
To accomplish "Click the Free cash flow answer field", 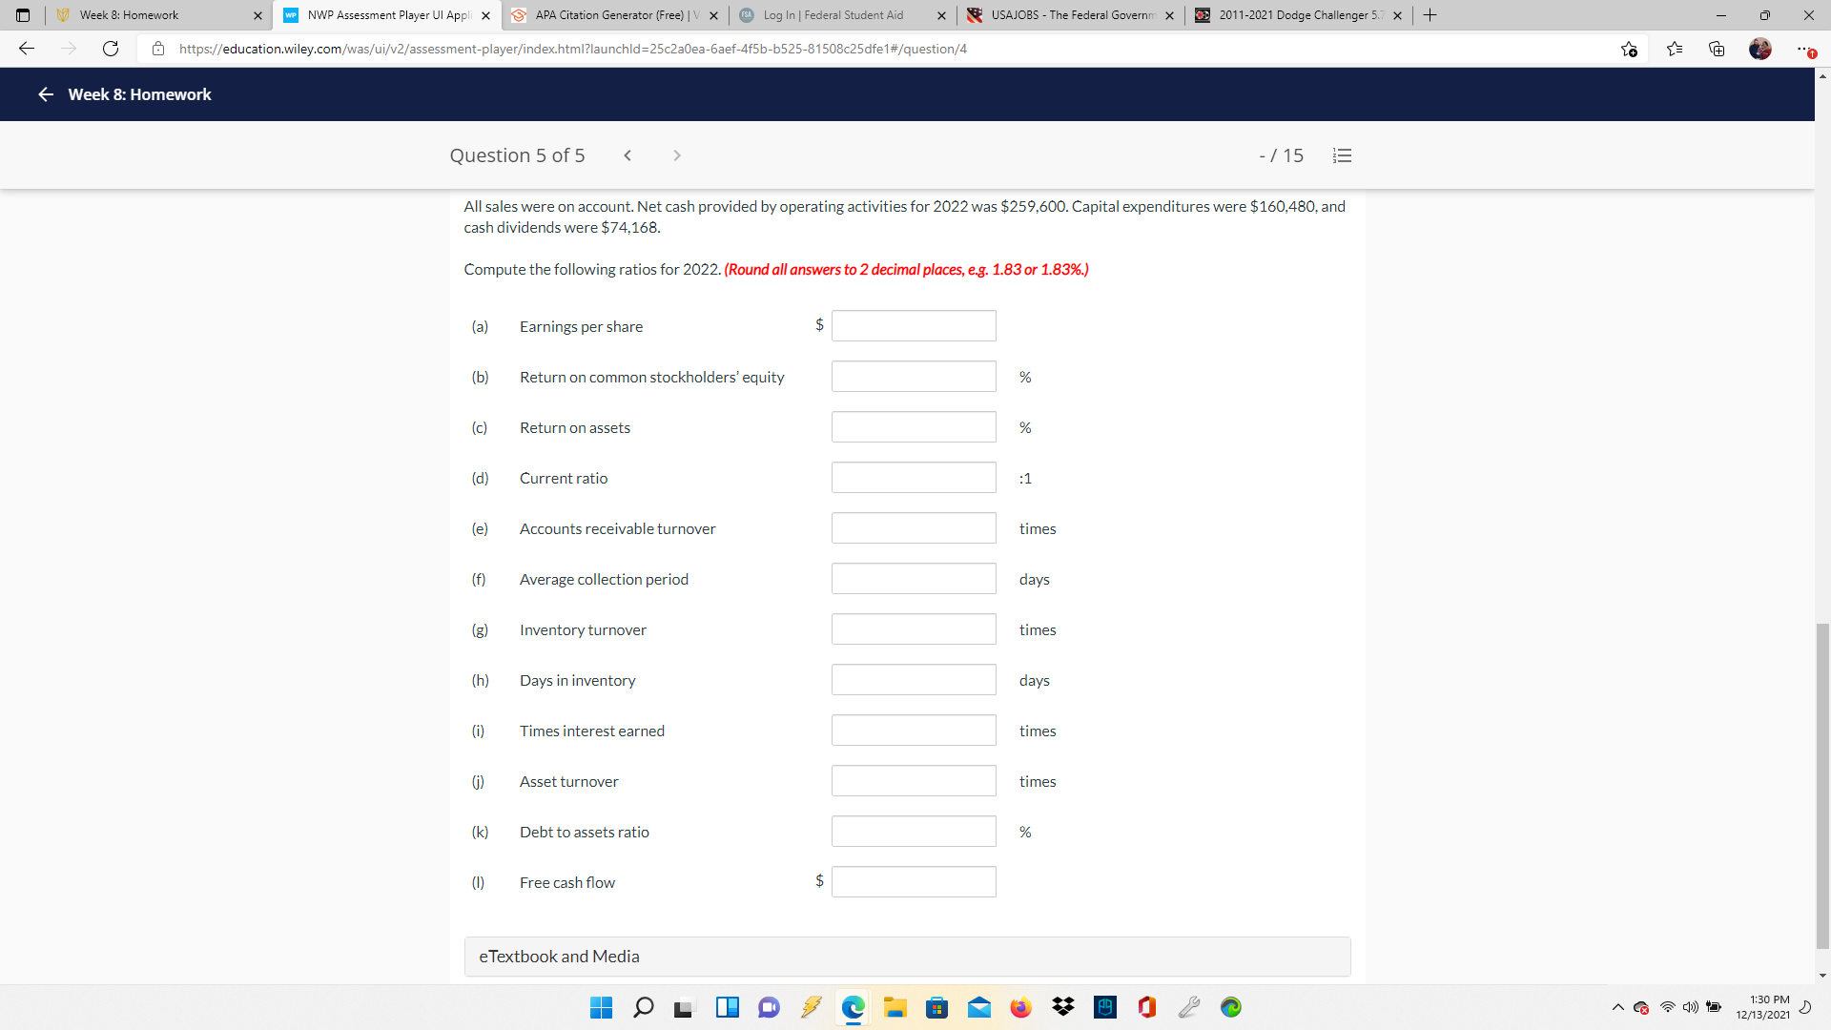I will click(x=913, y=881).
